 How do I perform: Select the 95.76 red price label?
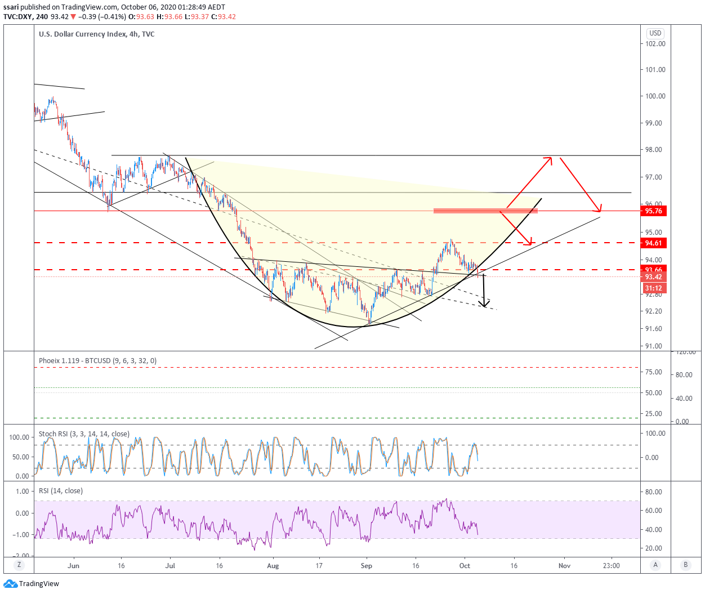point(654,211)
